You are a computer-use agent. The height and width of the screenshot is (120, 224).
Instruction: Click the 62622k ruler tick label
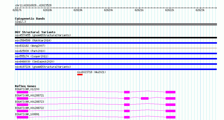[x=170, y=10]
